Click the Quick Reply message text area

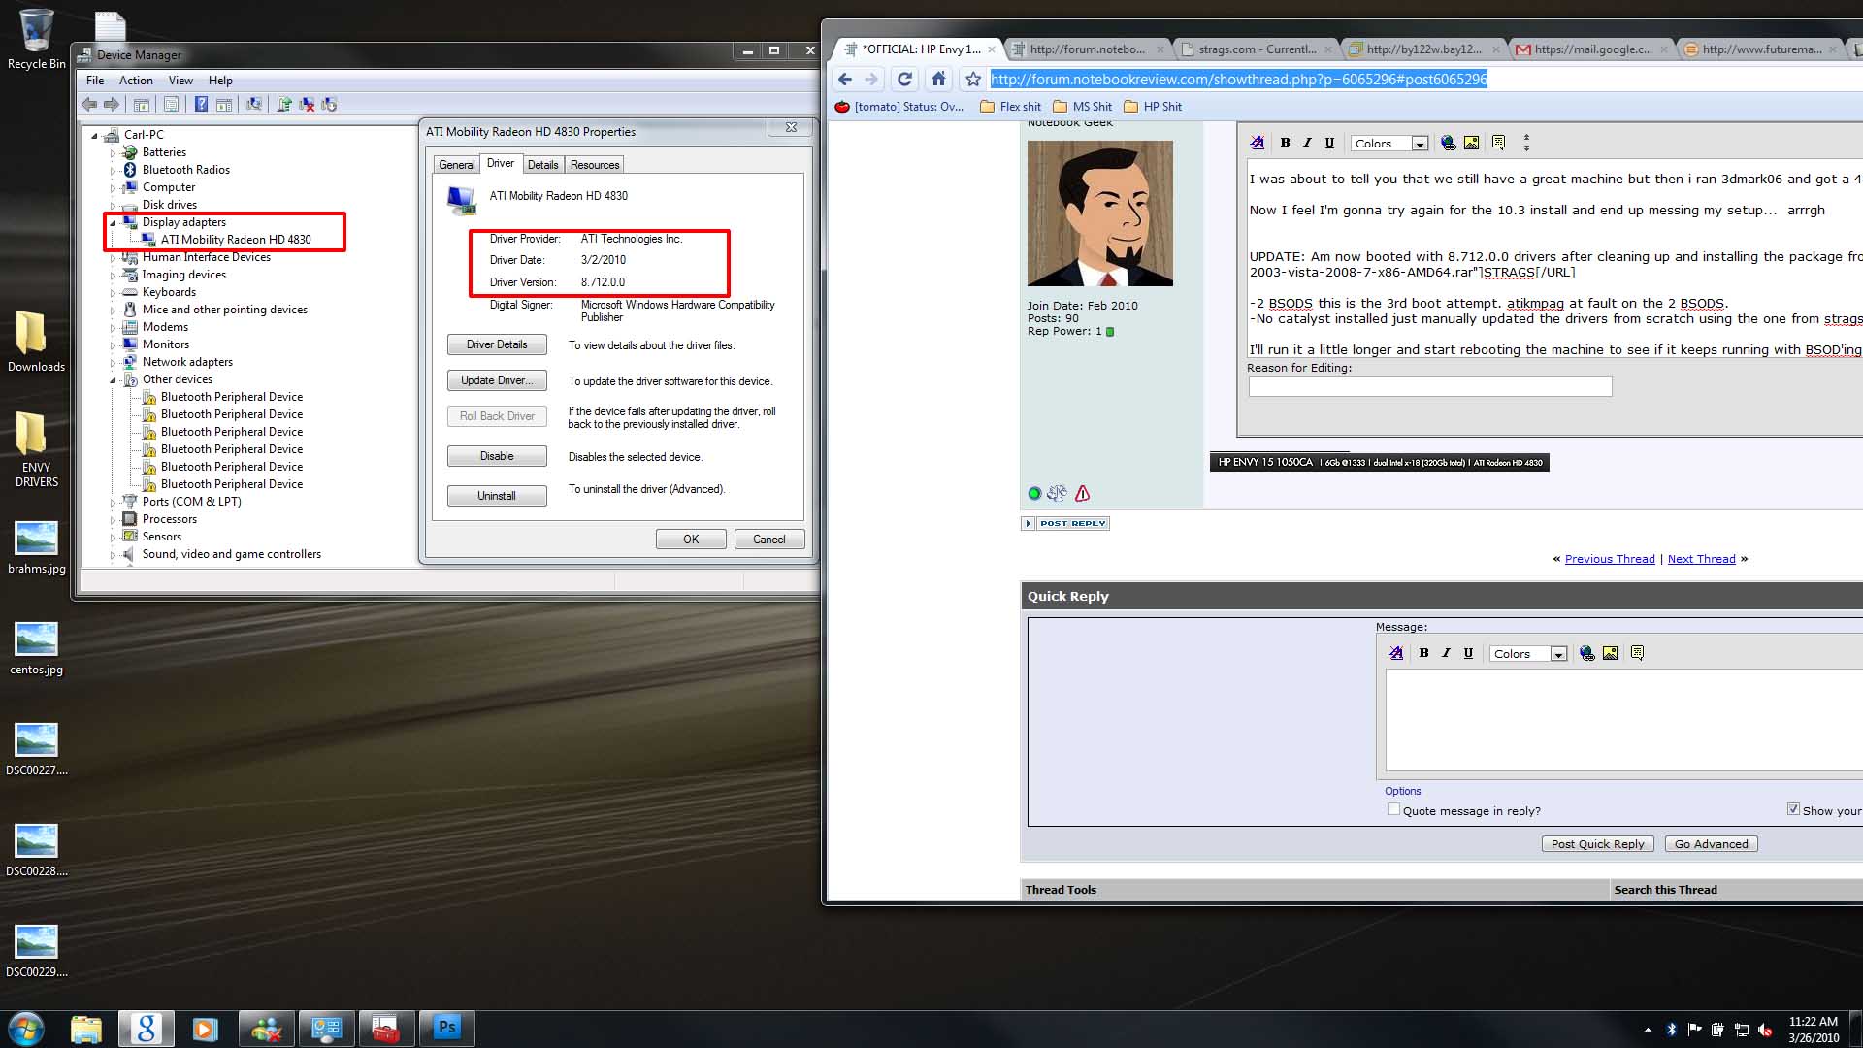[x=1623, y=720]
